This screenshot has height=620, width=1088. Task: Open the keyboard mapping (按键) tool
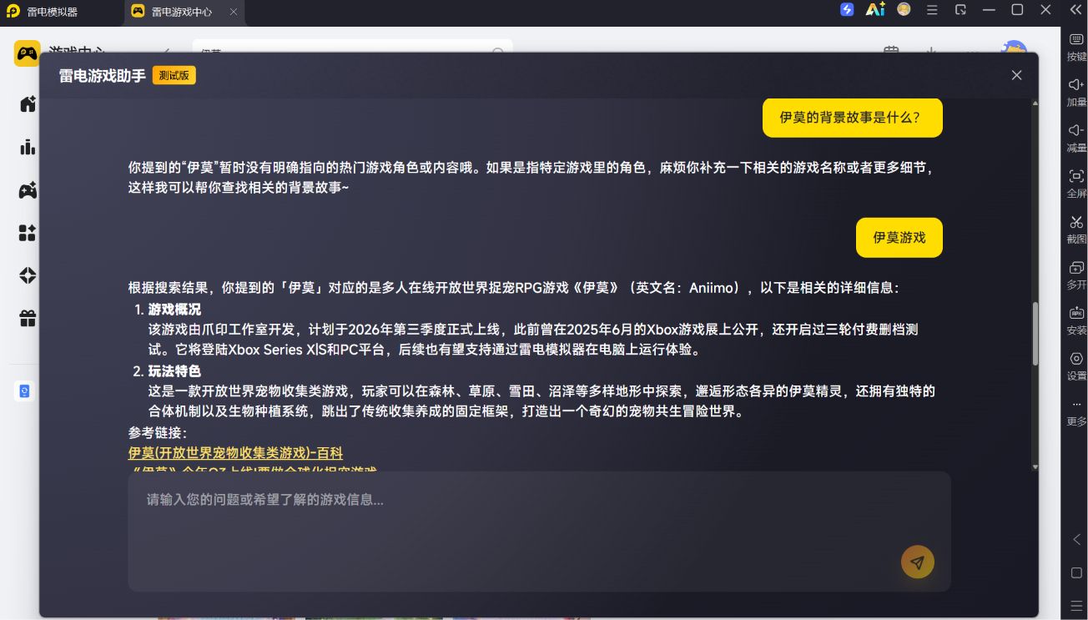1076,39
